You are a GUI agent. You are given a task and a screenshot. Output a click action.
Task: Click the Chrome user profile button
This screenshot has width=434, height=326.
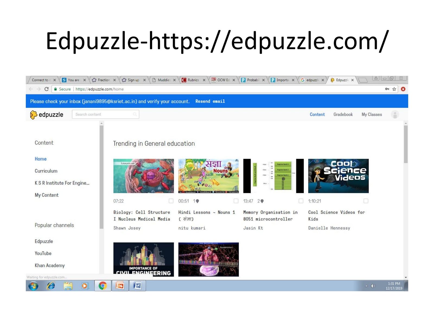pyautogui.click(x=376, y=78)
